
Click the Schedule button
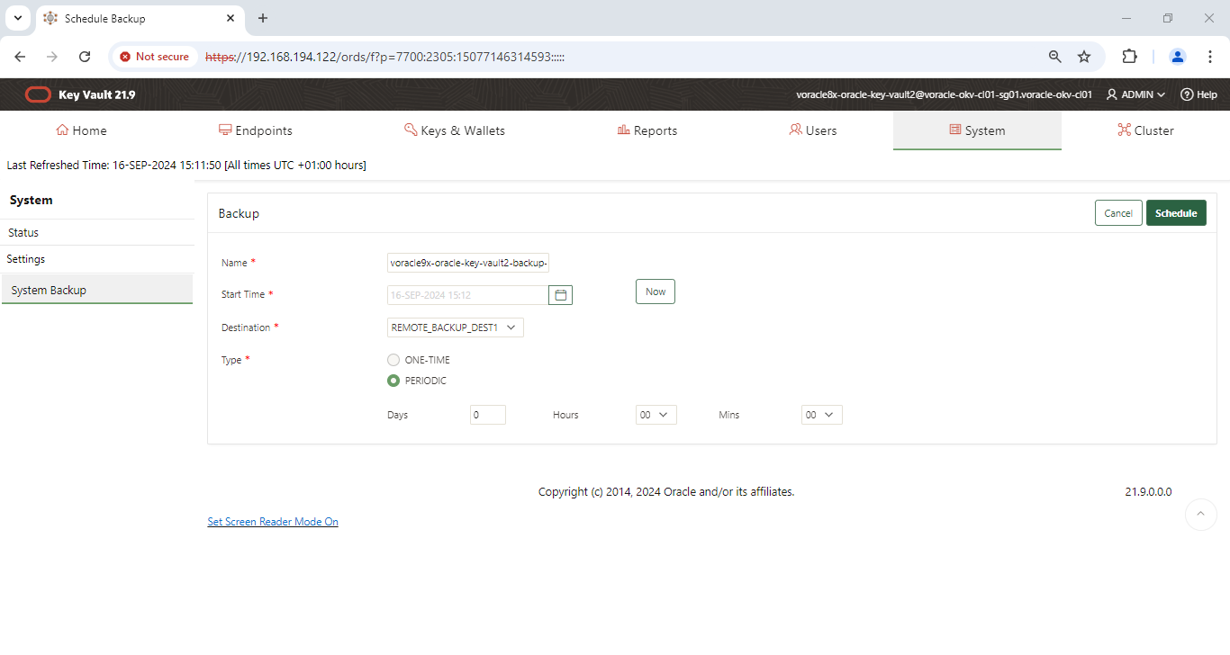click(1176, 213)
